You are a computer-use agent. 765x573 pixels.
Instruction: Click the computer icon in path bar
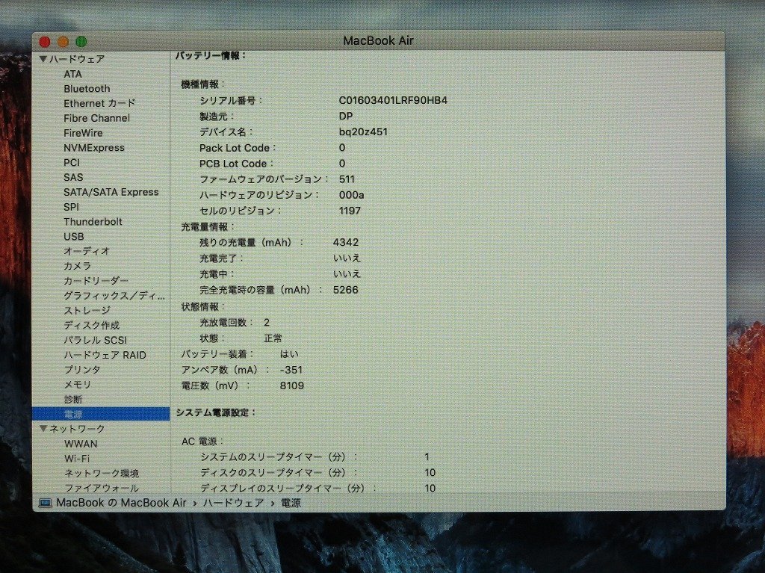pos(46,504)
